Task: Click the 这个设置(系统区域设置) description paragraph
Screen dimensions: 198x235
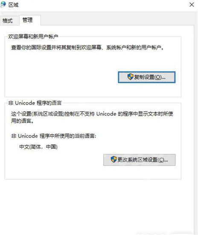Action: (x=92, y=117)
